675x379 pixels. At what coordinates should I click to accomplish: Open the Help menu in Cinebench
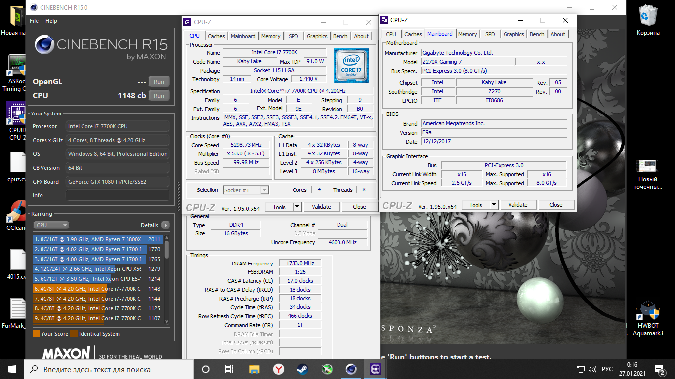coord(51,21)
